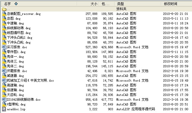Click size value 3,222 of acaddoc.lsp
Screen dimensions: 192x113
pyautogui.click(x=93, y=109)
